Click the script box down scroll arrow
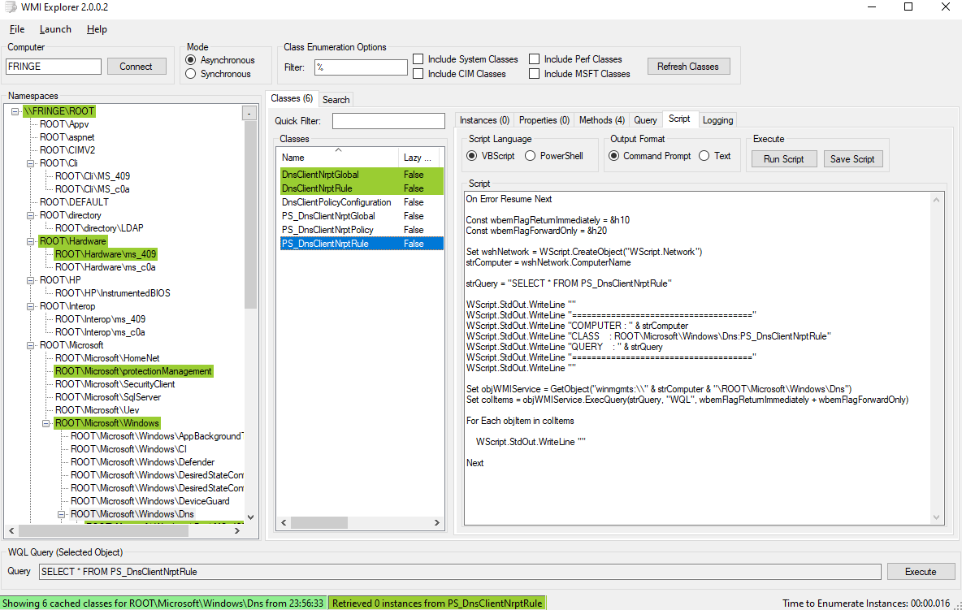The width and height of the screenshot is (962, 610). [936, 517]
